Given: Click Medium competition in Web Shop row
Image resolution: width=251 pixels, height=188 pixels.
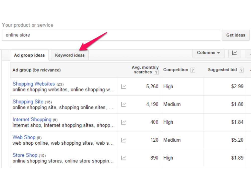Looking at the screenshot, I should (172, 140).
